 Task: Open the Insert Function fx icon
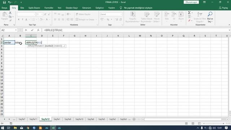coord(38,30)
